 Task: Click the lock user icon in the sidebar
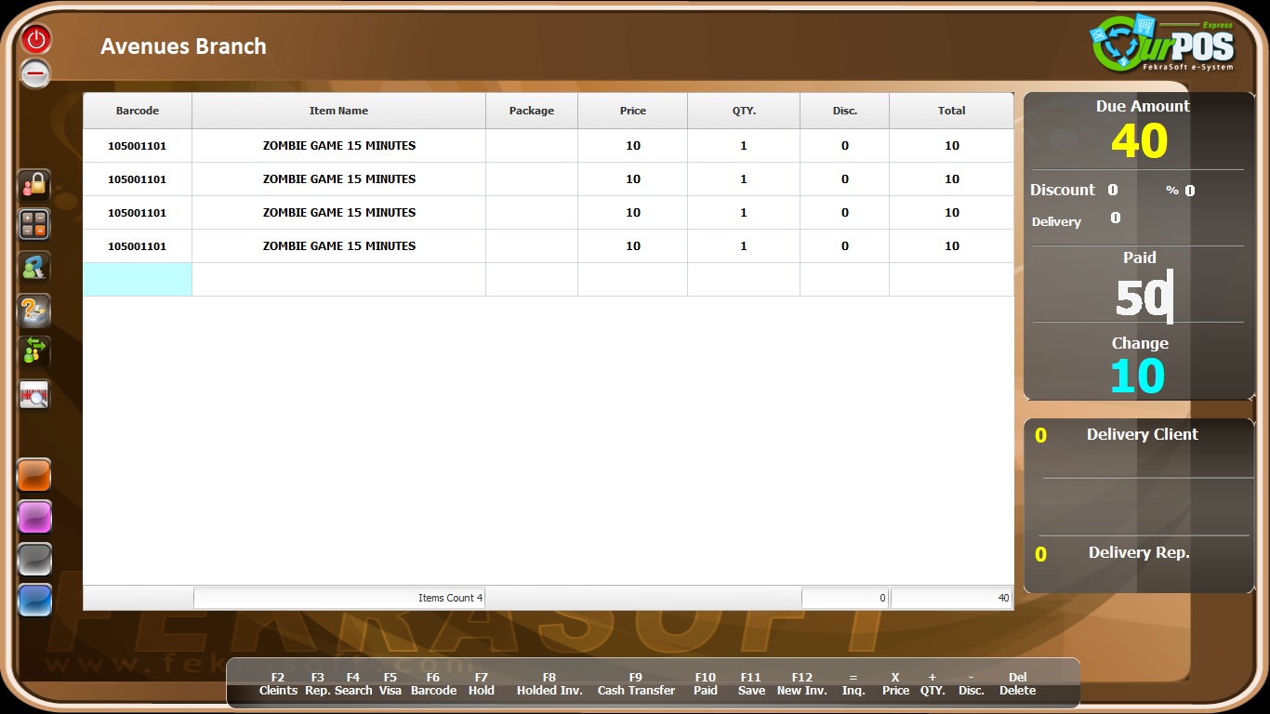click(34, 186)
